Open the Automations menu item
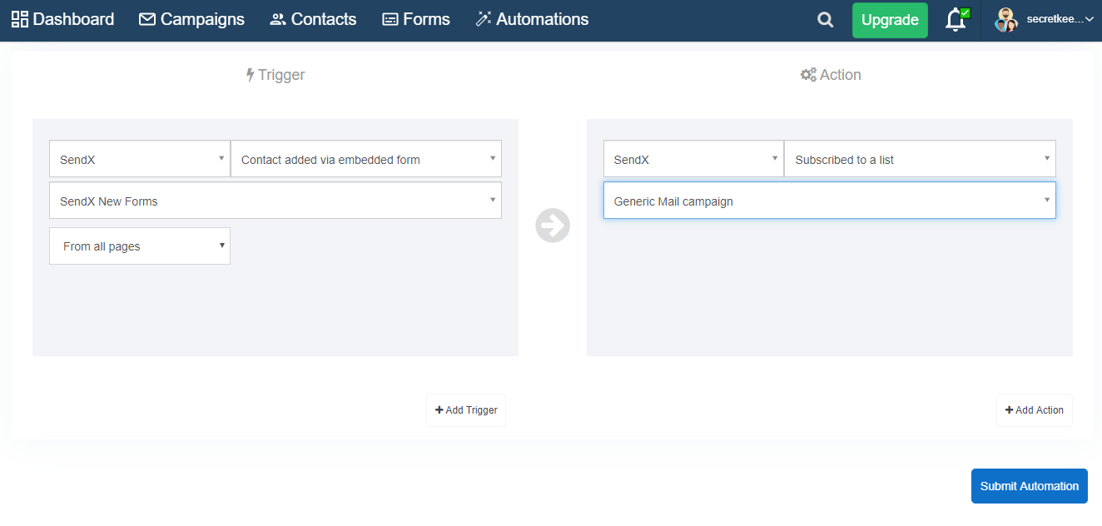Viewport: 1102px width, 526px height. click(532, 19)
